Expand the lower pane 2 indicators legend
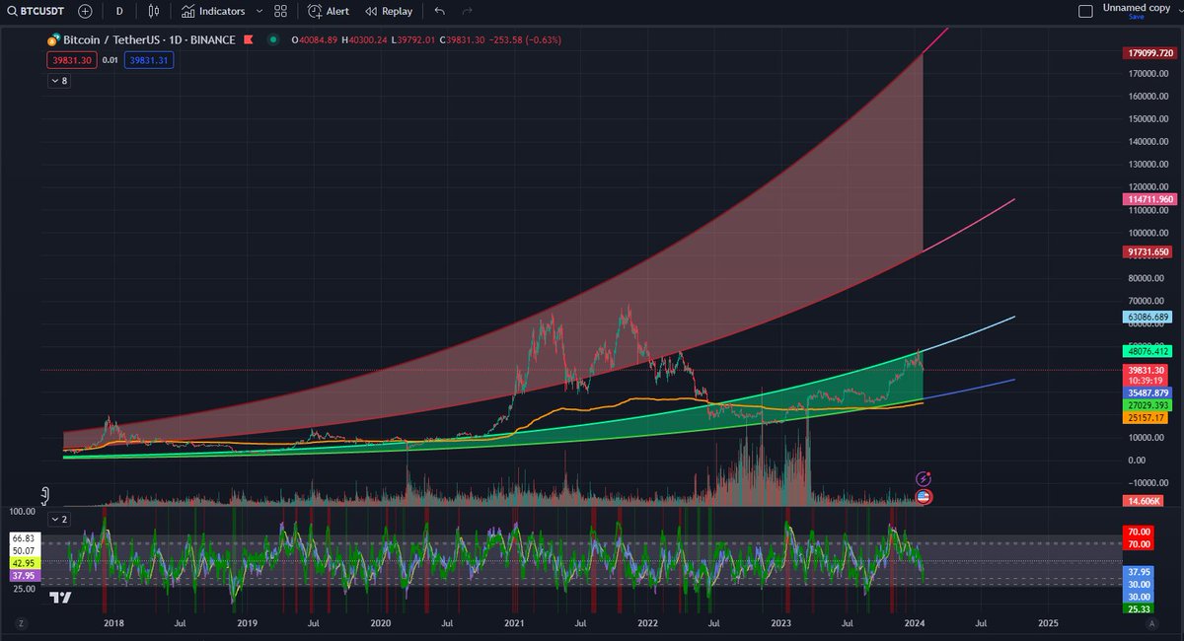The height and width of the screenshot is (641, 1184). 59,518
